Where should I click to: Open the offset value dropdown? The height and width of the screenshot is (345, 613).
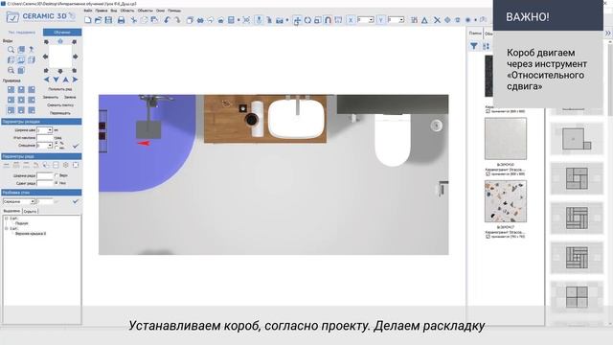(x=50, y=146)
